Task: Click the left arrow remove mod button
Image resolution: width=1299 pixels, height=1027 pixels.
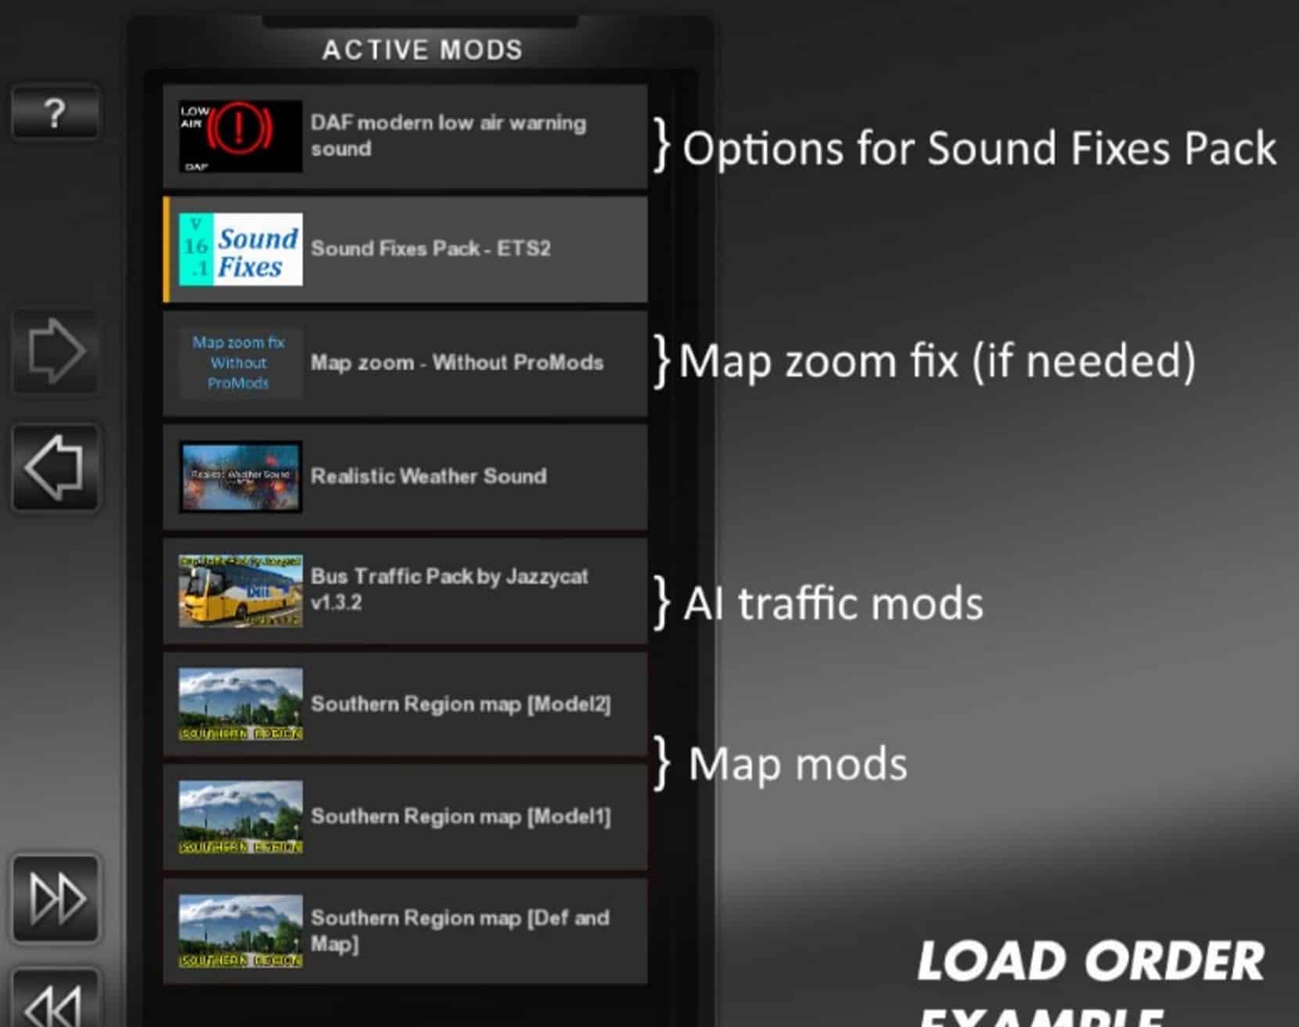Action: tap(55, 467)
